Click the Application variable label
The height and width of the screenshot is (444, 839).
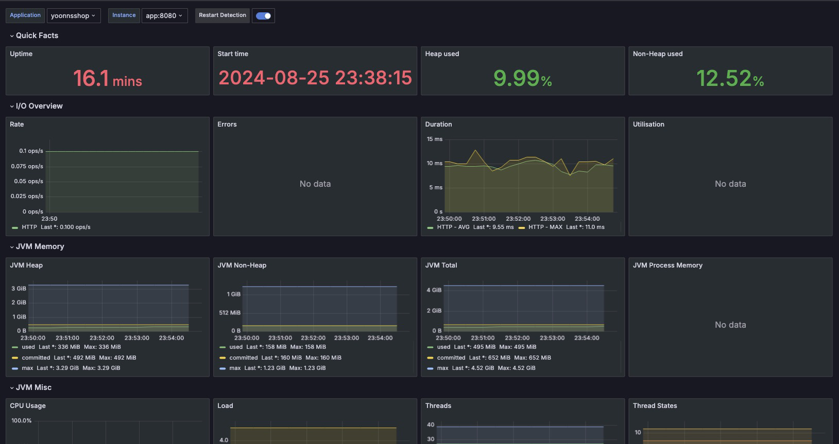tap(25, 15)
